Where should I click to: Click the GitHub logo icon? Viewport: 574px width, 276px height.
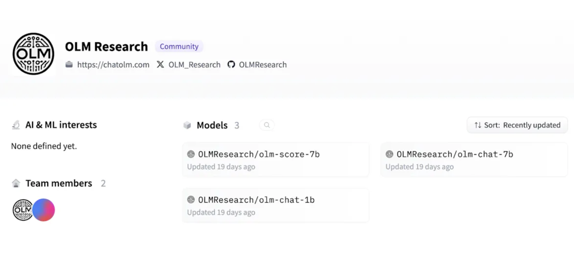231,65
